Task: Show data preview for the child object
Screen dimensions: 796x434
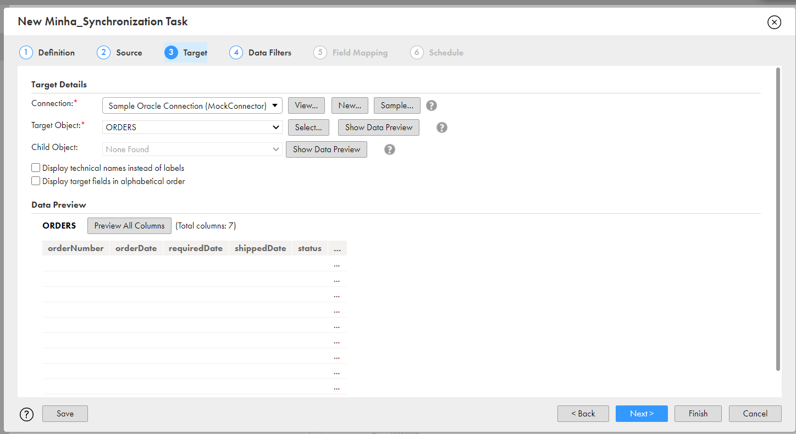Action: [327, 149]
